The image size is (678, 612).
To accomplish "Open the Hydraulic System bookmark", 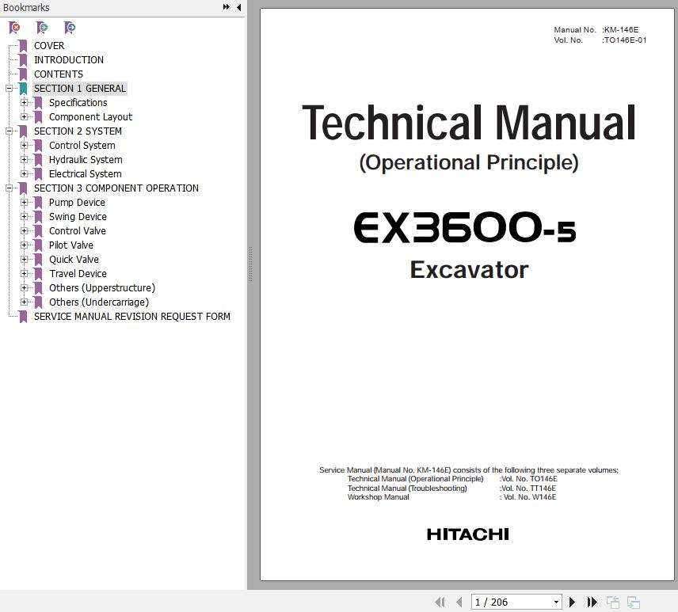I will point(86,160).
